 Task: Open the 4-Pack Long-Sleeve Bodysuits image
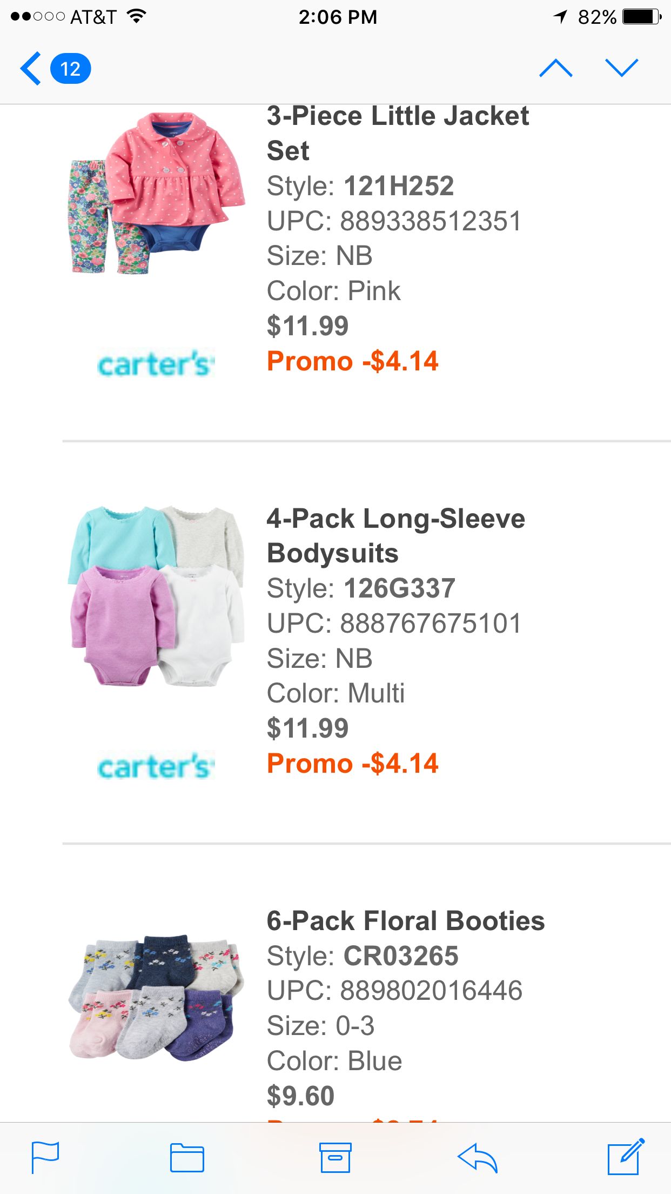coord(157,596)
